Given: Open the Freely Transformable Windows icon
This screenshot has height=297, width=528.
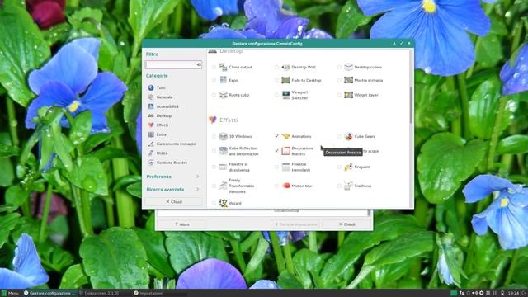Looking at the screenshot, I should (223, 186).
